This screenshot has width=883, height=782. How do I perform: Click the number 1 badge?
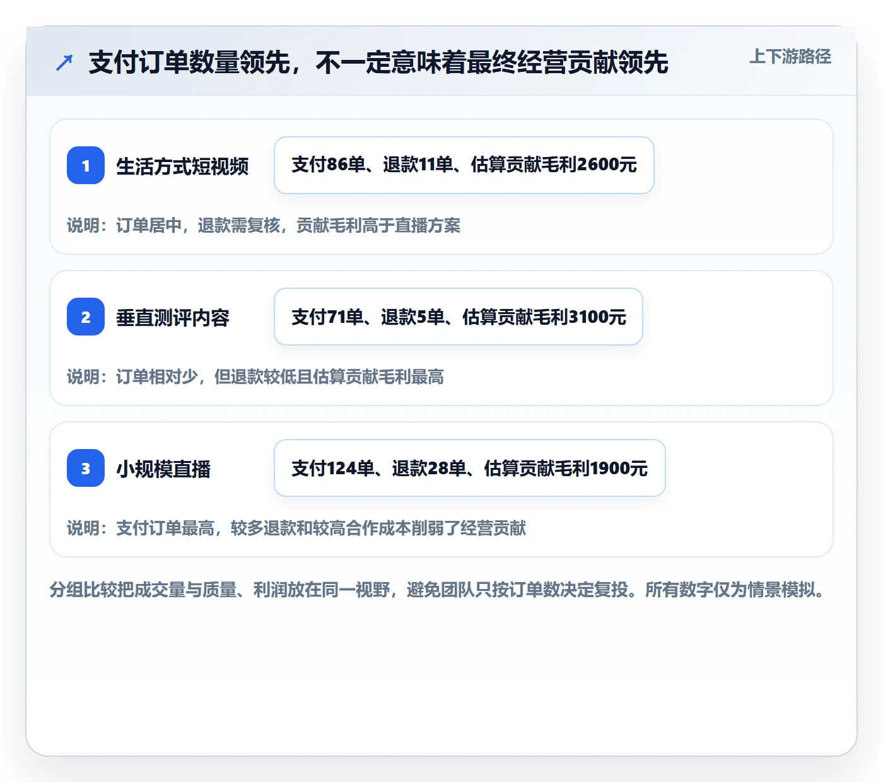click(86, 165)
